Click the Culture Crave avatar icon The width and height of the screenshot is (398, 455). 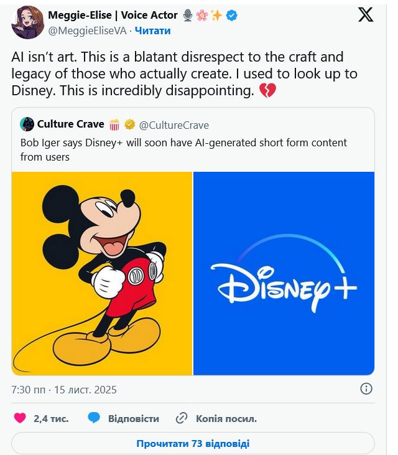tap(27, 124)
